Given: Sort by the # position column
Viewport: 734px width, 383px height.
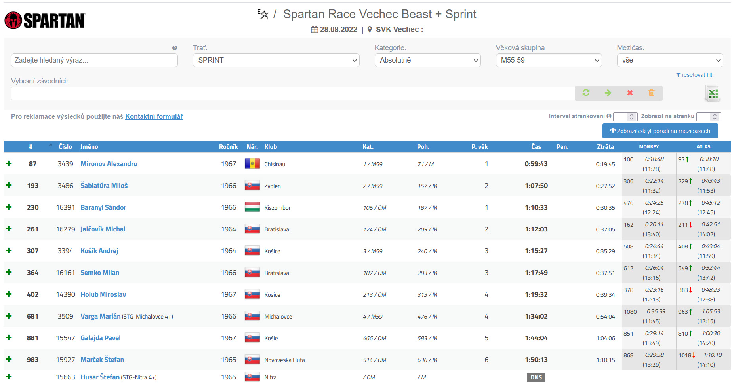Looking at the screenshot, I should 31,147.
